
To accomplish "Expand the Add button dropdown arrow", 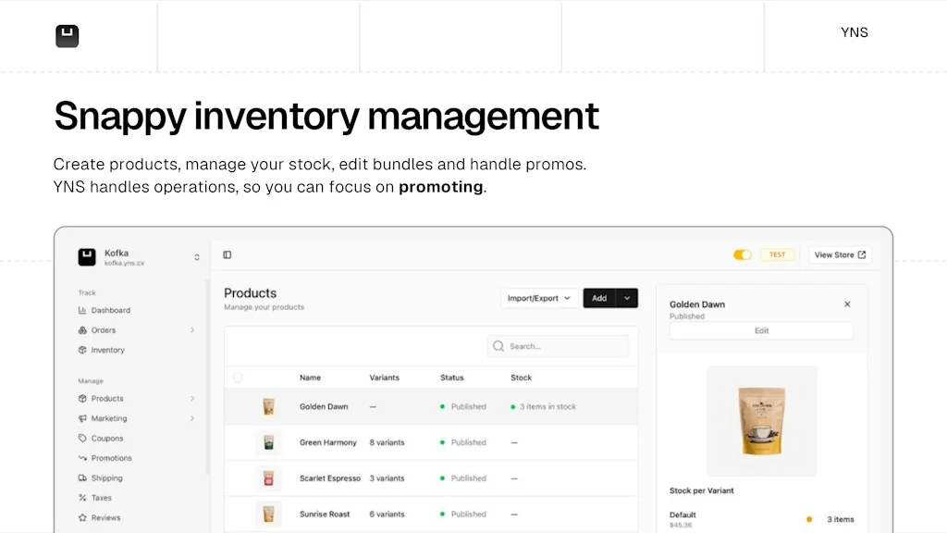I will click(x=626, y=298).
